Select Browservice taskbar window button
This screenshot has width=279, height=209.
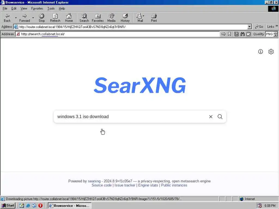click(x=70, y=206)
